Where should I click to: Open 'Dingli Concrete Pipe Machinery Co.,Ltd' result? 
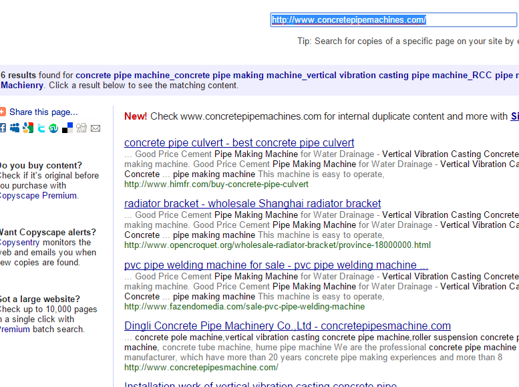[x=287, y=326]
